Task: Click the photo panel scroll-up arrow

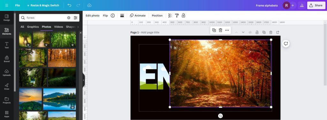Action: [81, 33]
